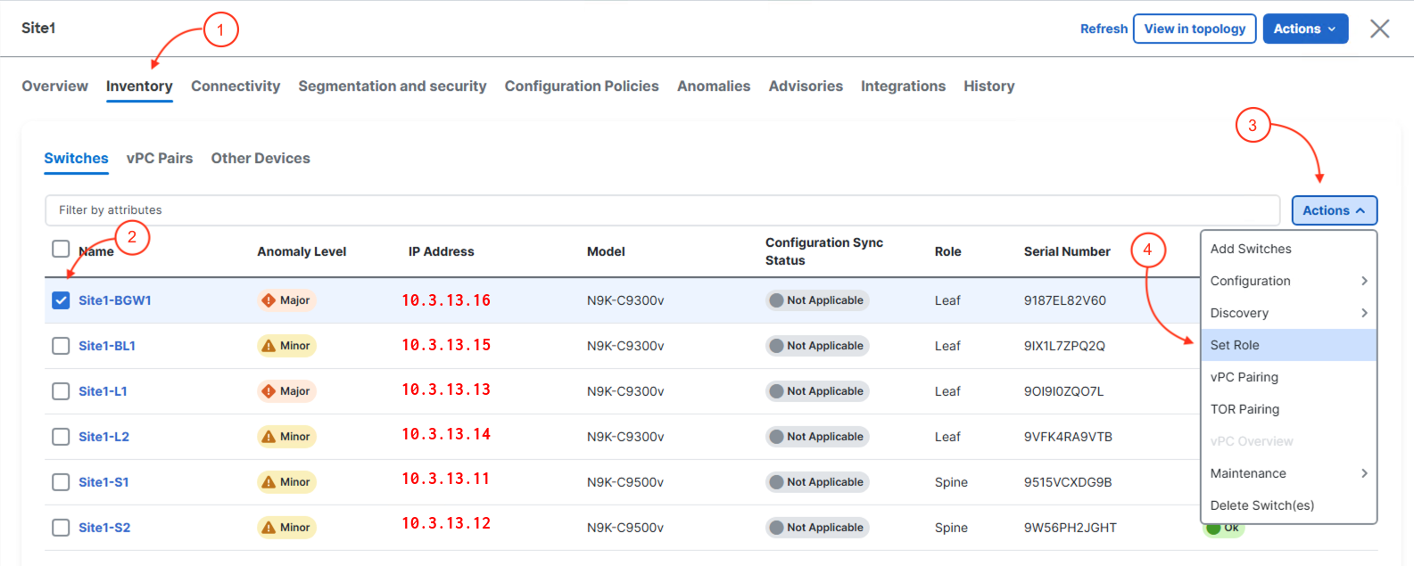Click the Minor warning icon for Site1-S1
1414x566 pixels.
269,482
